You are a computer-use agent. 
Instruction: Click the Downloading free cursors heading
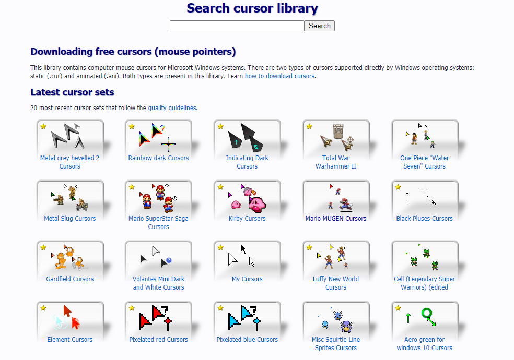click(x=133, y=52)
